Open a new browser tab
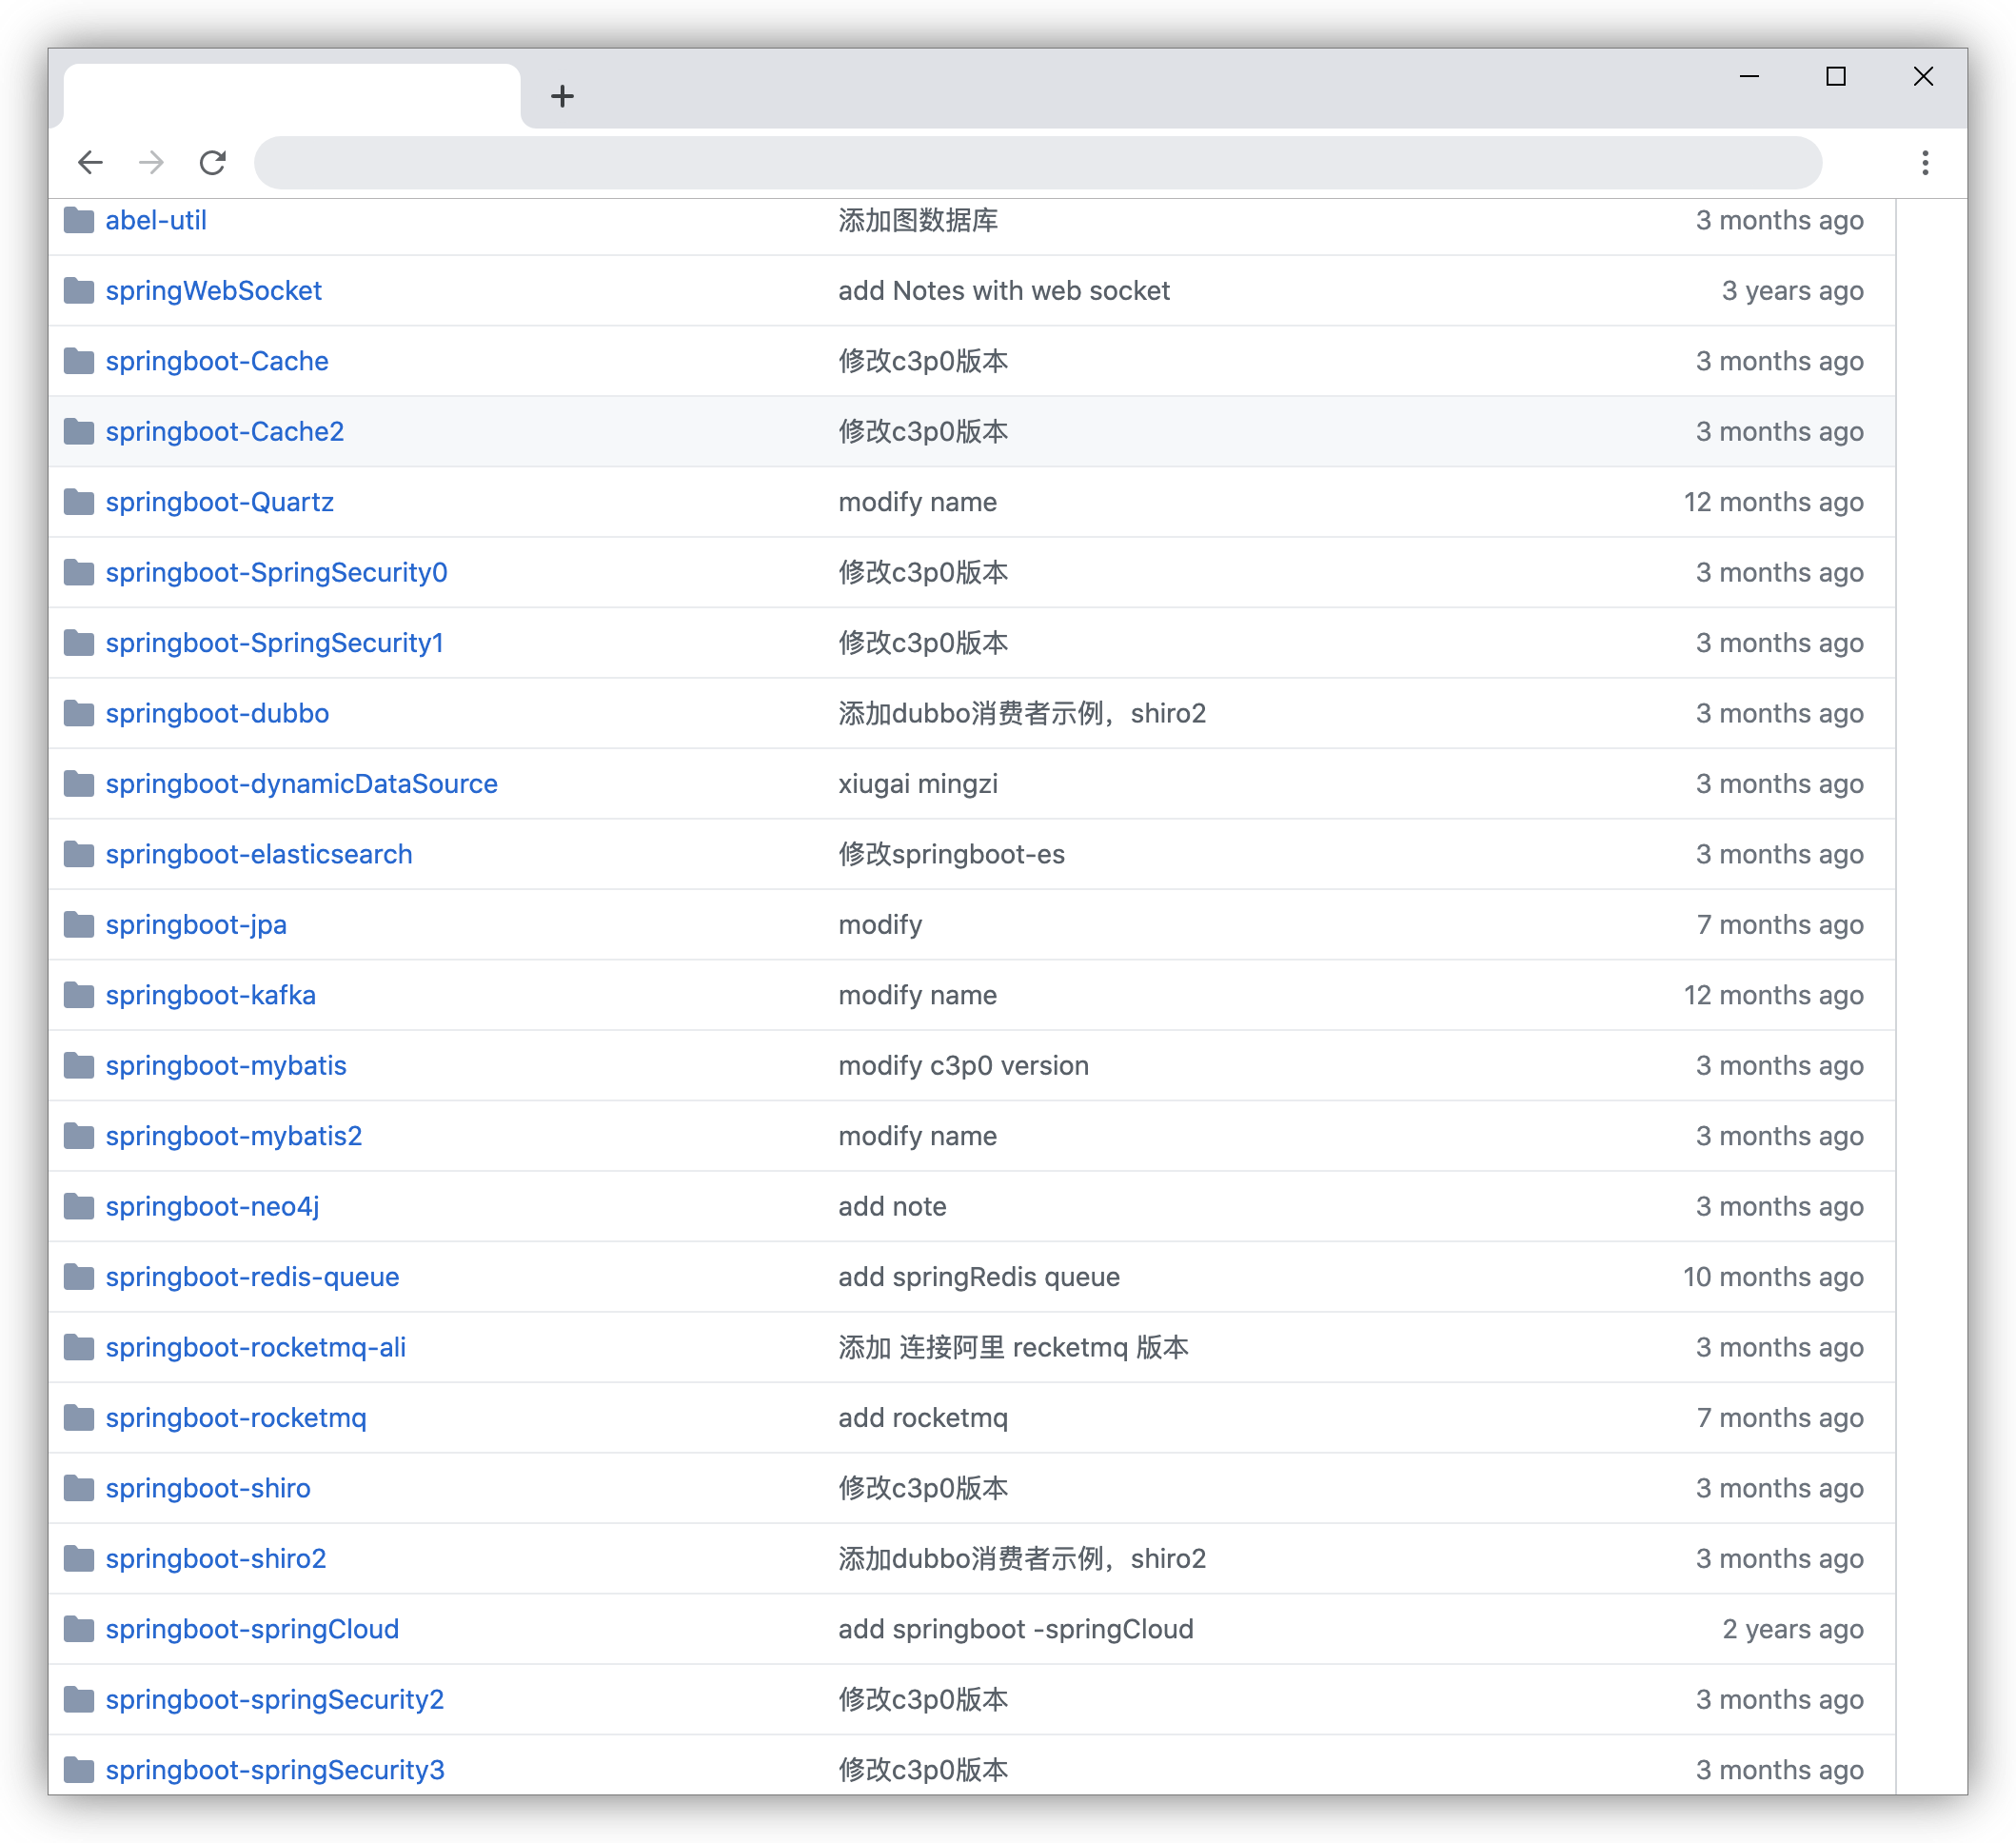Image resolution: width=2016 pixels, height=1843 pixels. pos(563,96)
